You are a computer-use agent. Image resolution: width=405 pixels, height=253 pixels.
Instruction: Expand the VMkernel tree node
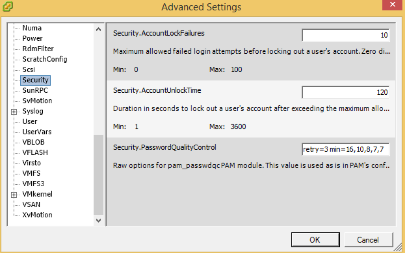(x=14, y=194)
